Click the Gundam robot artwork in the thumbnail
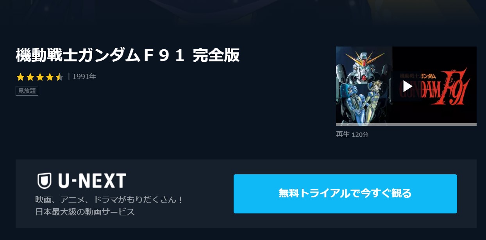 [364, 85]
